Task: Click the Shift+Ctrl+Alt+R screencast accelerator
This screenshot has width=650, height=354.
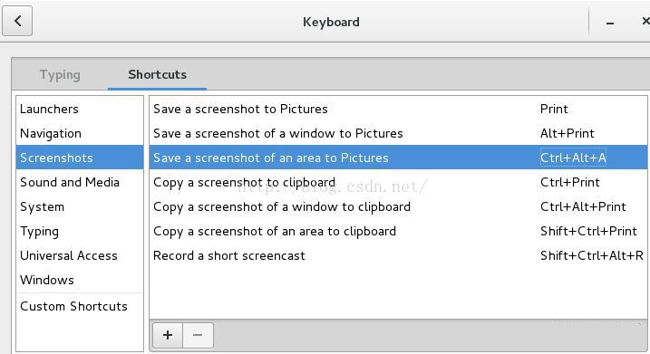Action: tap(592, 255)
